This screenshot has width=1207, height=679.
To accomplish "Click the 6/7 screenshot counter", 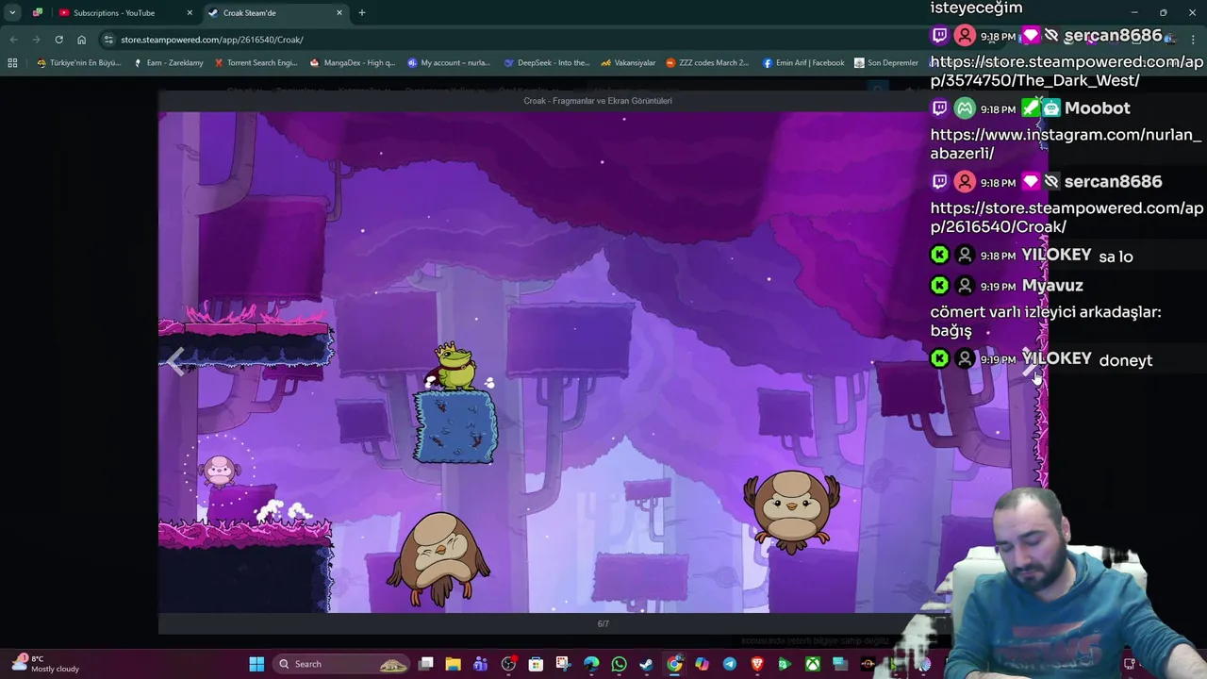I will point(603,623).
